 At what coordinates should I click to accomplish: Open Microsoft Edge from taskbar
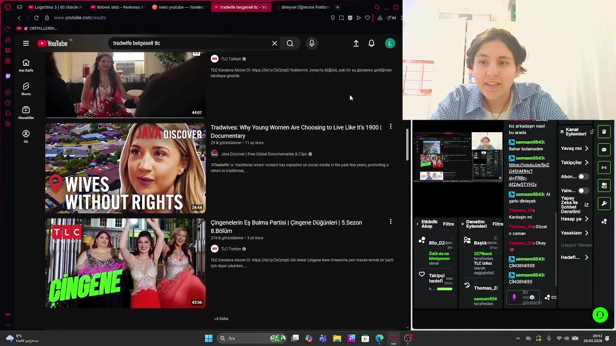(x=380, y=338)
